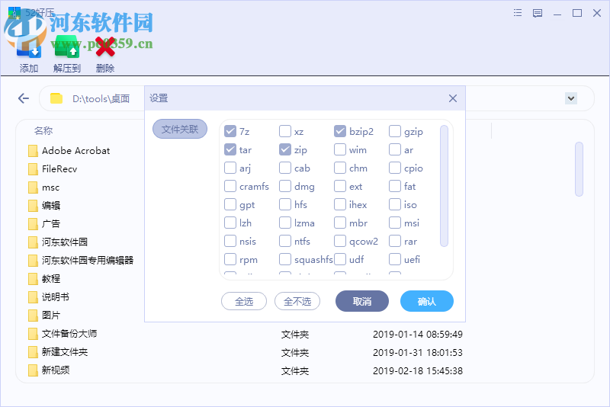Enable the iso checkbox
Viewport: 610px width, 407px height.
(395, 204)
